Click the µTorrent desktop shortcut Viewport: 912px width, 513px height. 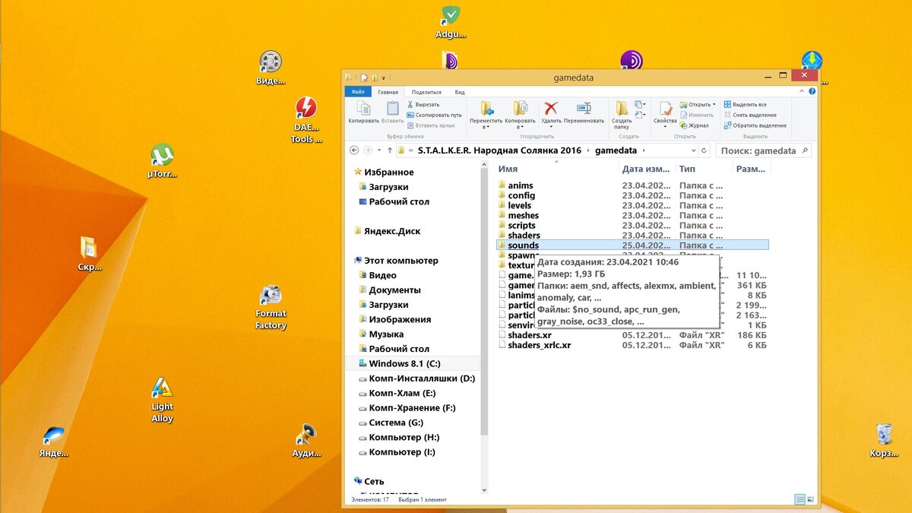point(162,161)
